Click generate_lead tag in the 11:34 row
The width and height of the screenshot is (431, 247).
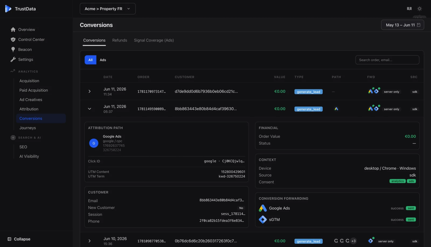[308, 92]
